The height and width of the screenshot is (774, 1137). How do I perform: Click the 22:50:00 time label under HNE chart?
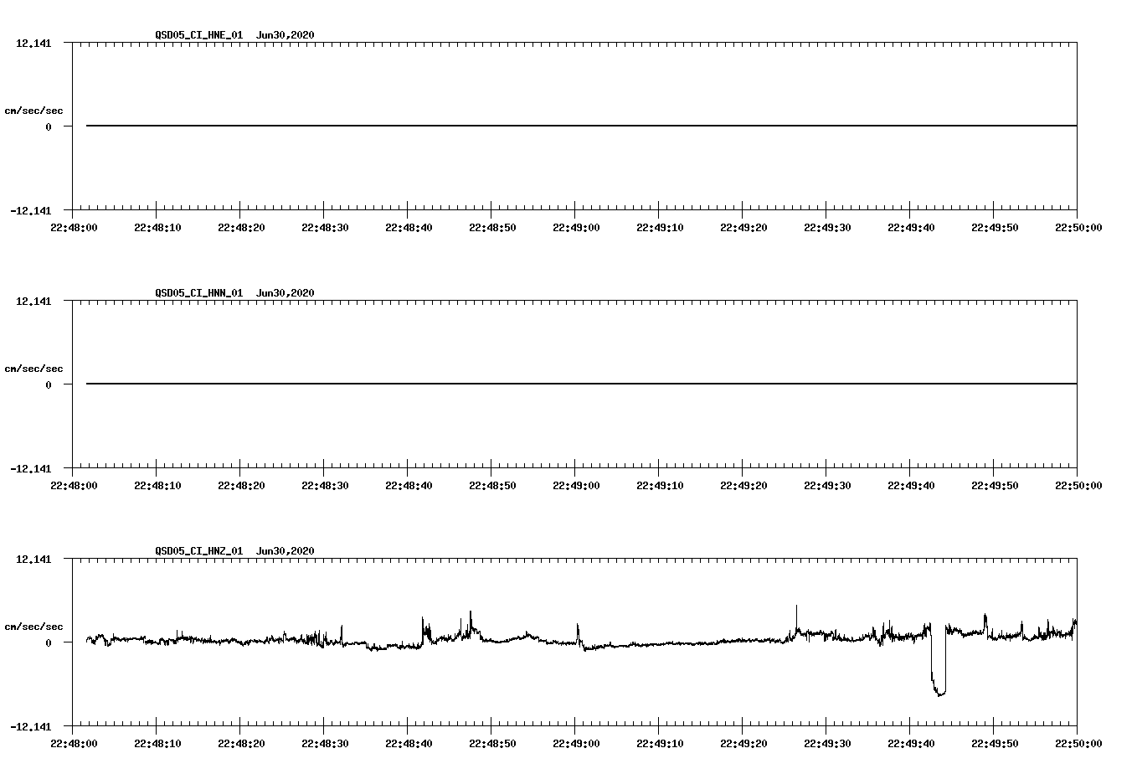click(1078, 228)
